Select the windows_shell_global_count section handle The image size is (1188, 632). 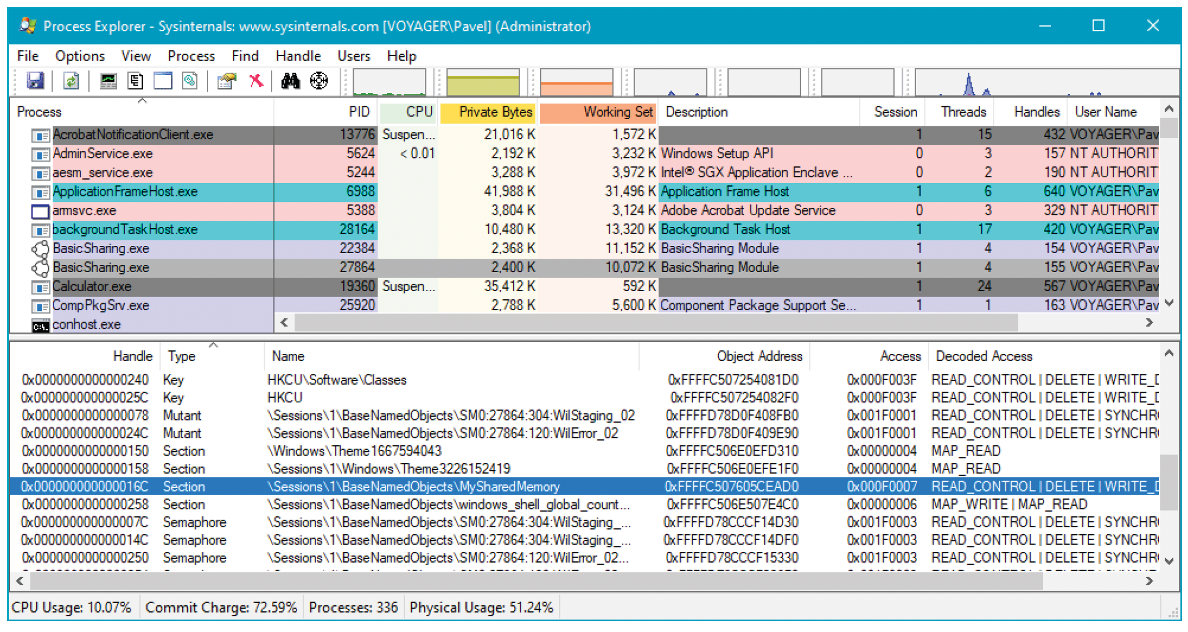(x=585, y=505)
